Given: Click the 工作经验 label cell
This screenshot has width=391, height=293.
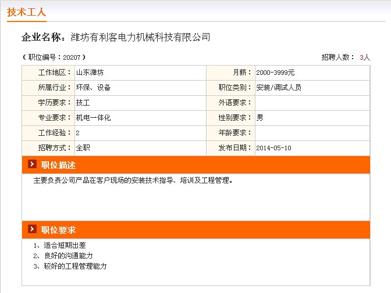Looking at the screenshot, I should [x=48, y=133].
